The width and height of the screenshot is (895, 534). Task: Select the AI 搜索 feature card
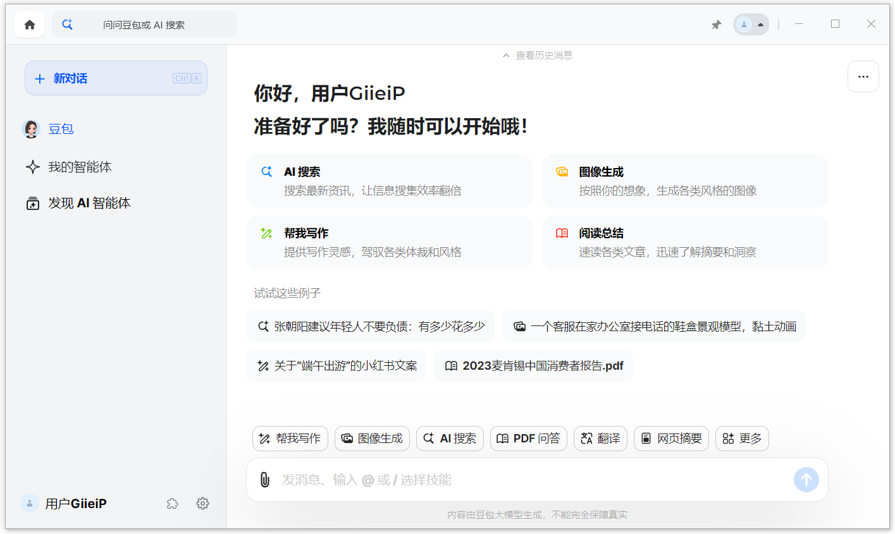click(390, 181)
